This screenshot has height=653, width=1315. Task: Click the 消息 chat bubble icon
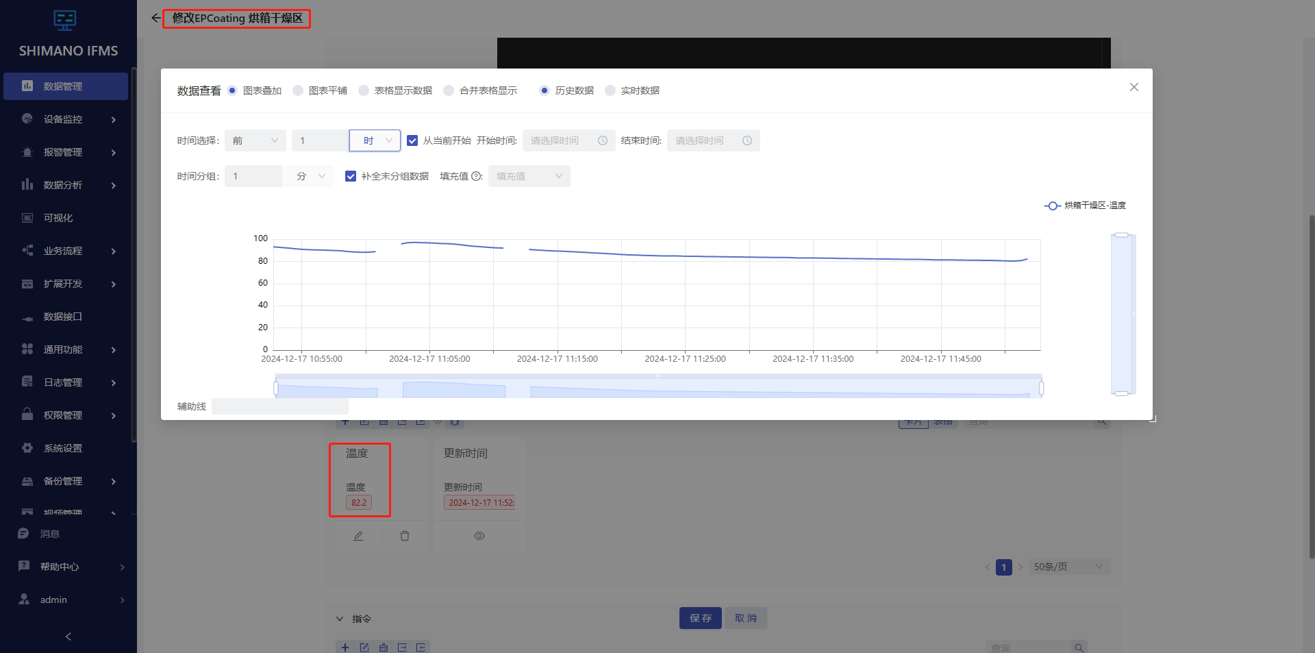[x=23, y=534]
